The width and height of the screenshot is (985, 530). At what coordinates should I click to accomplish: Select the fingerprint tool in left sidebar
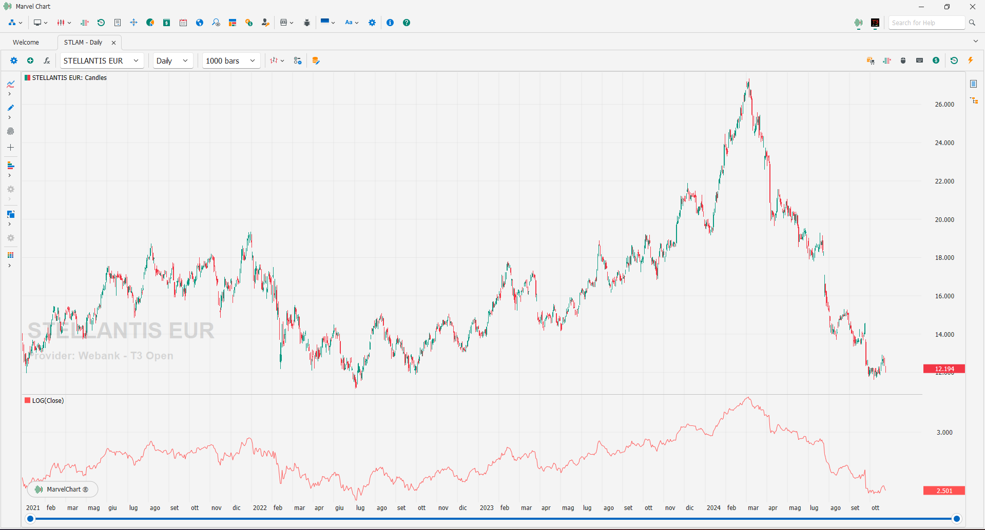(x=10, y=131)
